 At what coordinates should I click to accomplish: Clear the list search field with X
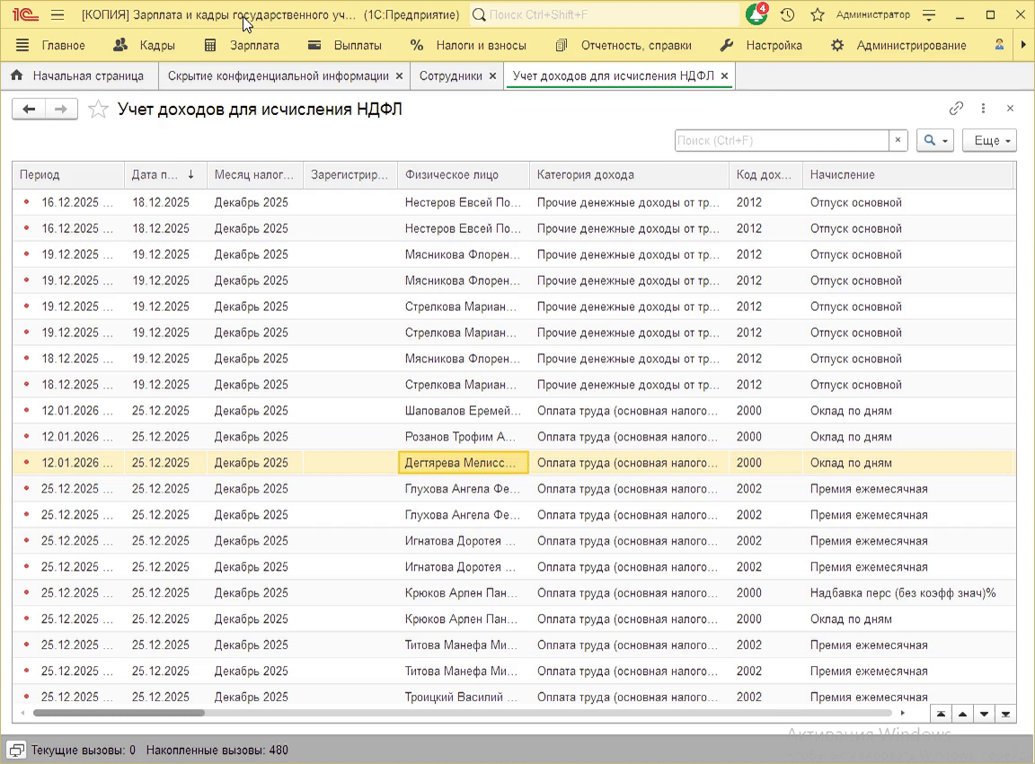[x=898, y=140]
